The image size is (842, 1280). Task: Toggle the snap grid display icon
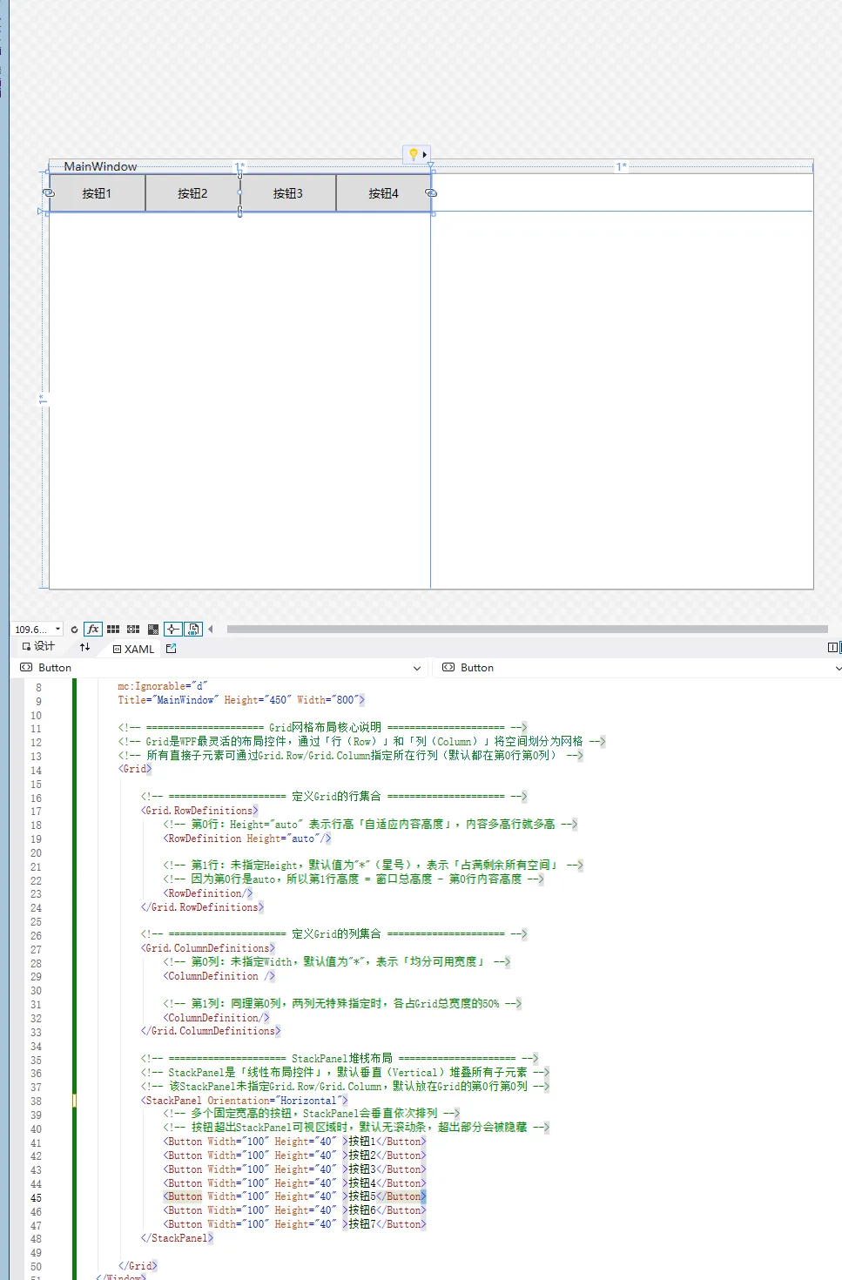[113, 629]
